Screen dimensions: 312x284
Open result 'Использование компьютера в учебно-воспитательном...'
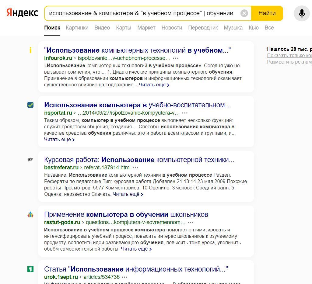point(137,105)
